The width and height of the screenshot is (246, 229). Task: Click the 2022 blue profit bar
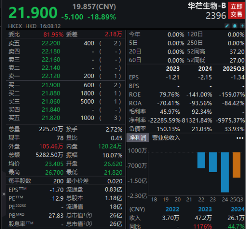(201, 160)
